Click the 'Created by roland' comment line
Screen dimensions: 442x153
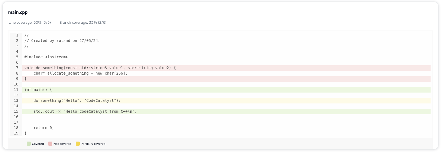tap(62, 41)
